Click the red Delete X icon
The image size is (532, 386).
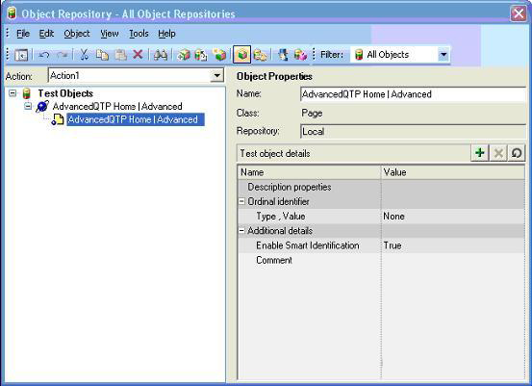click(138, 54)
